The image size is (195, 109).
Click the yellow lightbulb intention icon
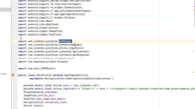pyautogui.click(x=21, y=38)
